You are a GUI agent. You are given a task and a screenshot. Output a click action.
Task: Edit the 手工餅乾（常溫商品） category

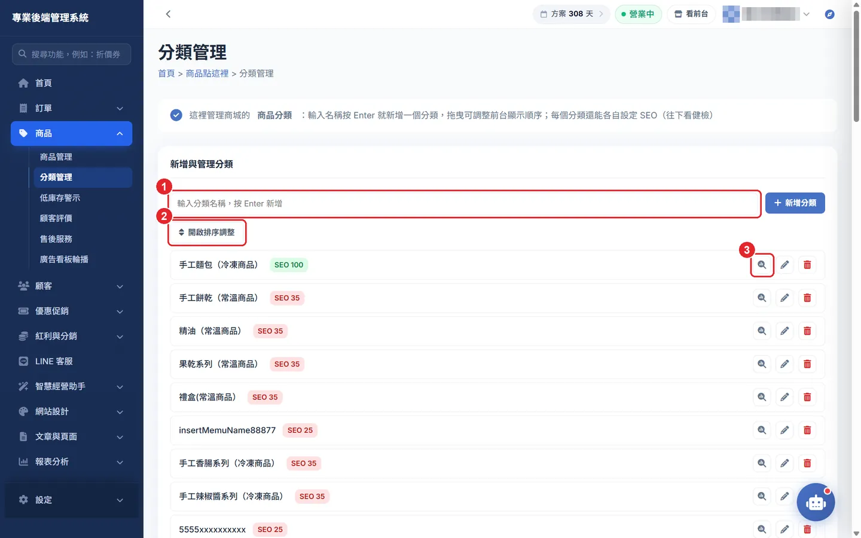[x=784, y=298]
